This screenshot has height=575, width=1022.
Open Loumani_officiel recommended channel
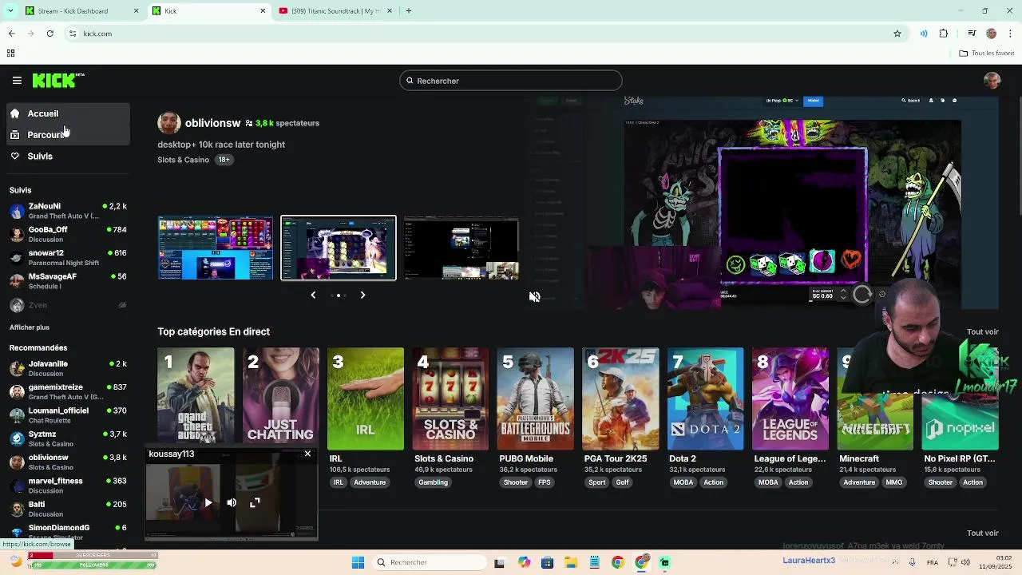pyautogui.click(x=68, y=415)
